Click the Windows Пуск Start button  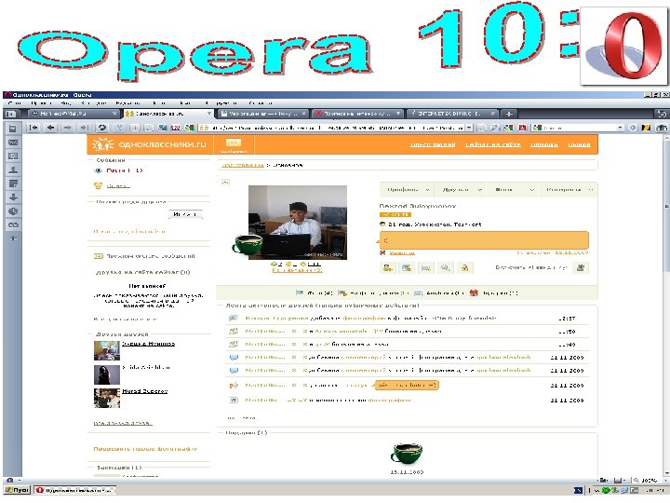tap(17, 490)
